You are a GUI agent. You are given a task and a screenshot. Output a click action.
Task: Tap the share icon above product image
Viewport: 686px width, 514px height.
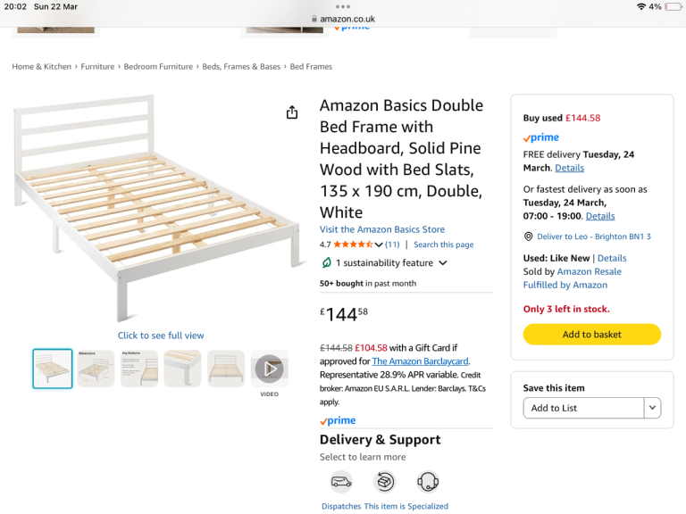click(x=292, y=112)
